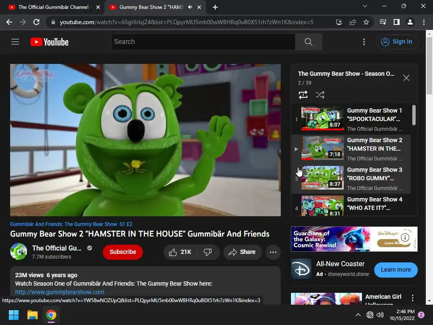Click the search magnifier button
Viewport: 433px width, 325px height.
pos(308,42)
